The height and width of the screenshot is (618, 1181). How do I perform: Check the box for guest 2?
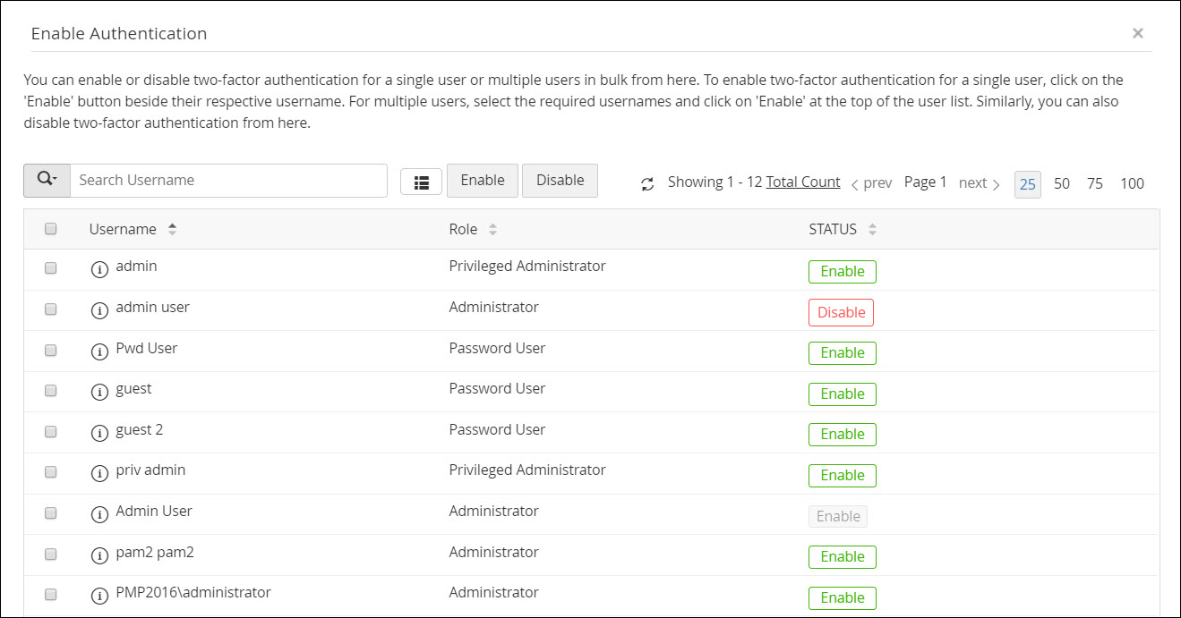pyautogui.click(x=51, y=431)
